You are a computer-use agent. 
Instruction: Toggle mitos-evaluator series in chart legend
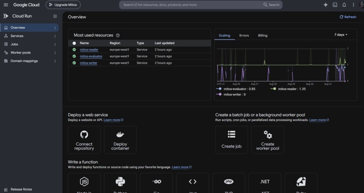click(236, 89)
